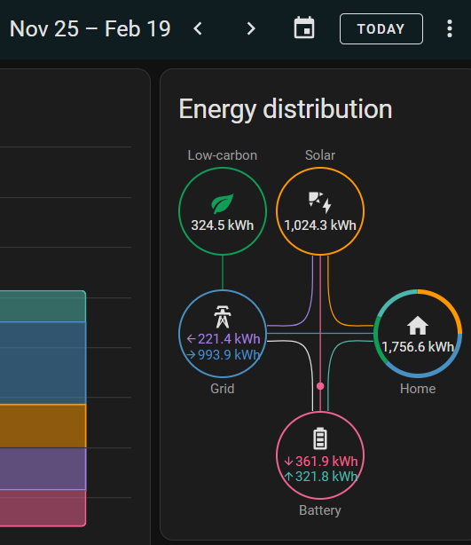Click the orange bar segment in the chart

click(x=43, y=426)
